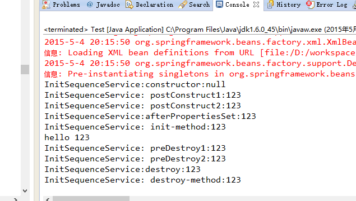The width and height of the screenshot is (356, 201).
Task: Click the red factory.support log line
Action: [200, 63]
